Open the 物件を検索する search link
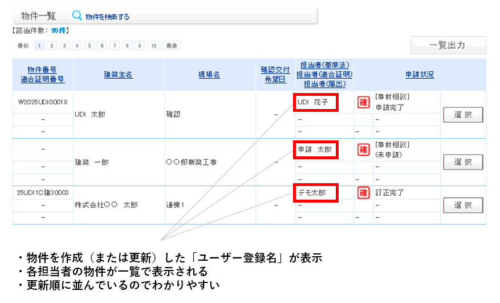 [107, 17]
